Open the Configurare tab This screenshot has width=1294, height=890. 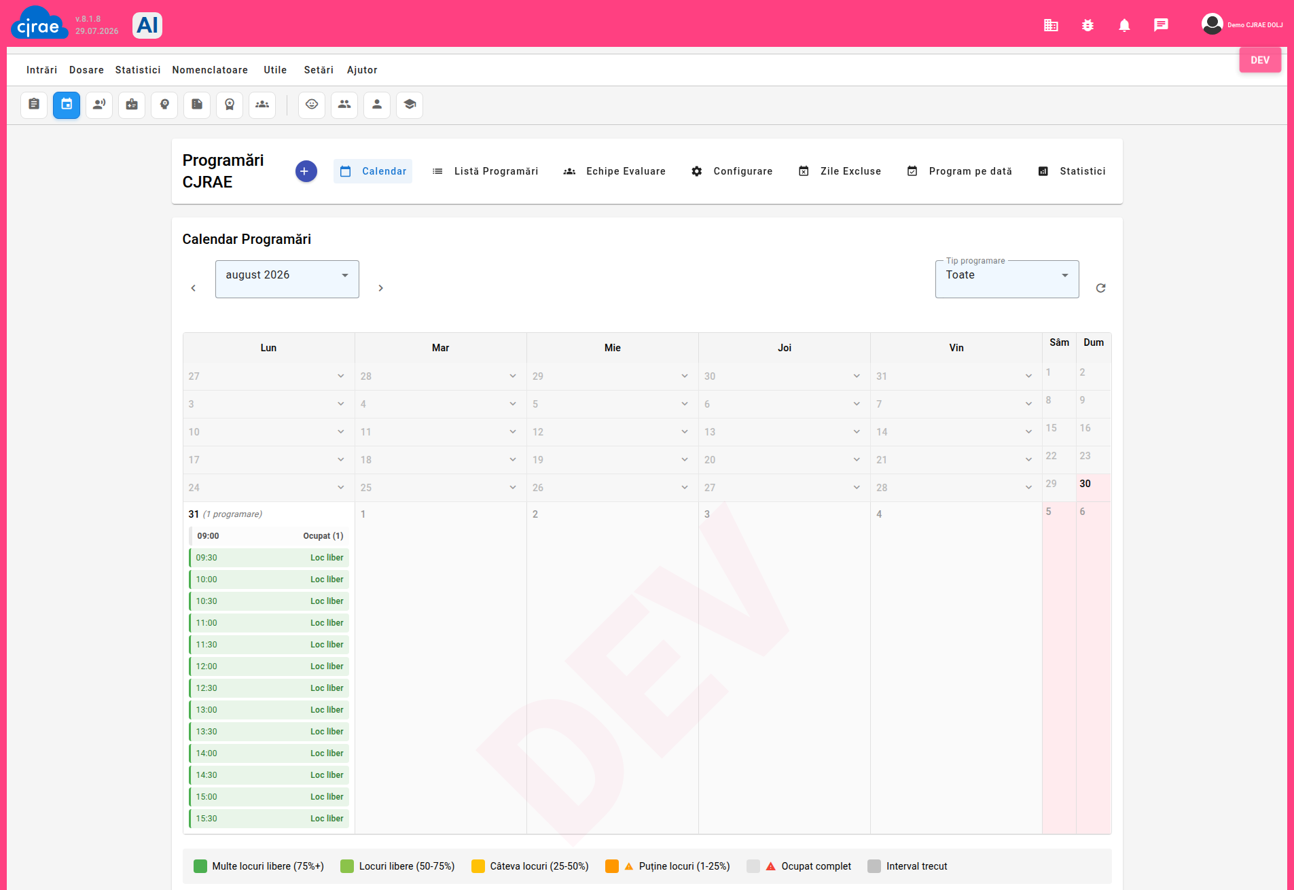732,171
